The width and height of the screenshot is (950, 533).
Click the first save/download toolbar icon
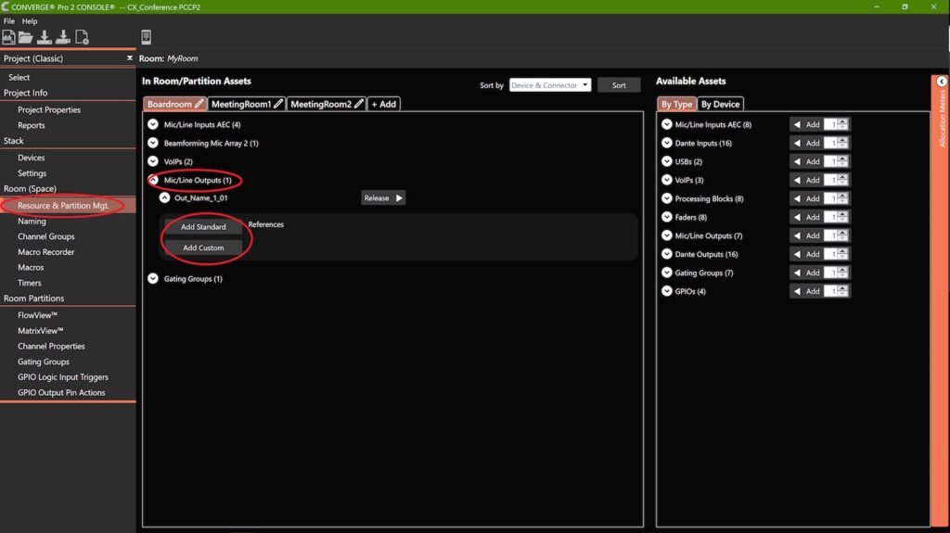point(45,37)
